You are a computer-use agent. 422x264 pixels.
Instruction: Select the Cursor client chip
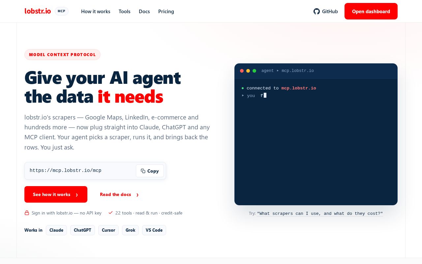tap(108, 230)
